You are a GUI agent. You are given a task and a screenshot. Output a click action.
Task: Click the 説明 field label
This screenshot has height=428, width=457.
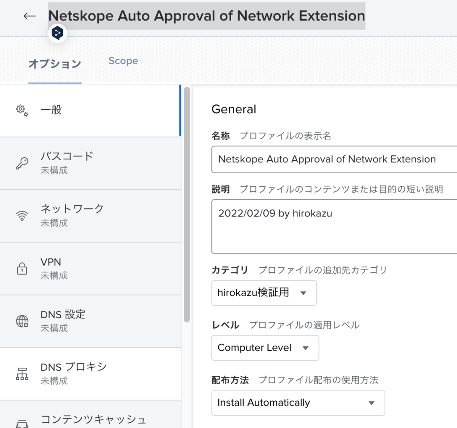point(220,189)
